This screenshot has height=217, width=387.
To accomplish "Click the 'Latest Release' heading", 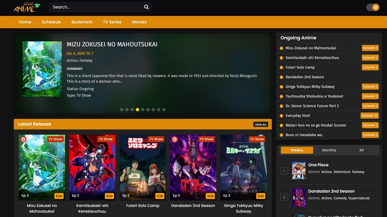I will 34,124.
